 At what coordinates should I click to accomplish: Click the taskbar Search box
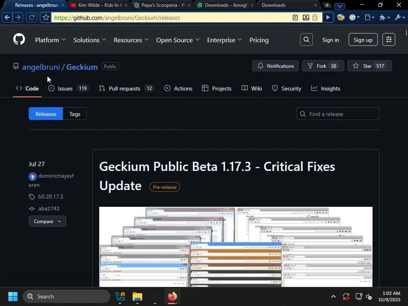(x=67, y=296)
